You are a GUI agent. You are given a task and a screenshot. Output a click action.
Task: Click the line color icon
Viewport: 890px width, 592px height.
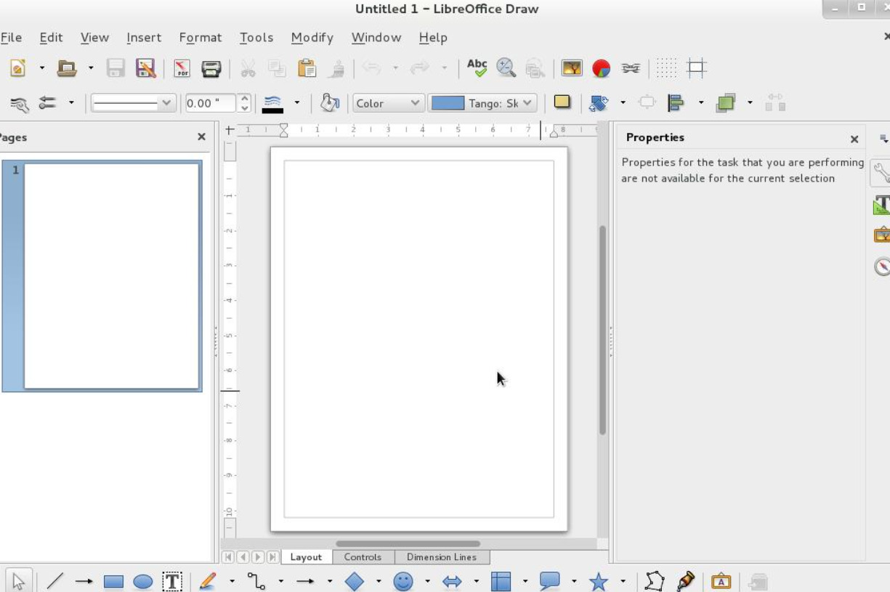tap(272, 103)
